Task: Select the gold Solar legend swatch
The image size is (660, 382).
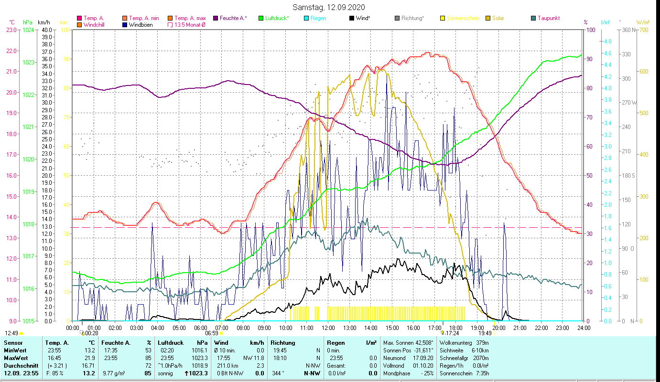Action: 488,18
